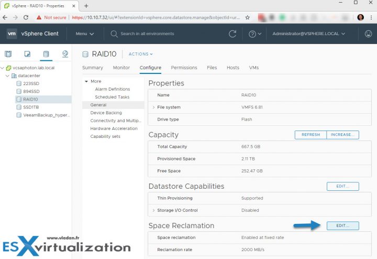Click the Not secure warning icon
This screenshot has width=377, height=259.
[39, 17]
